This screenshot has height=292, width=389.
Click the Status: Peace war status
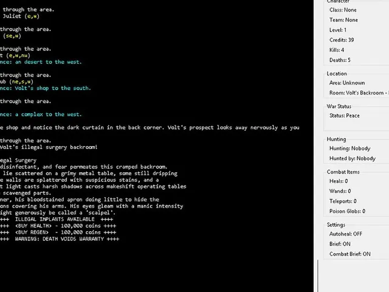(x=345, y=116)
